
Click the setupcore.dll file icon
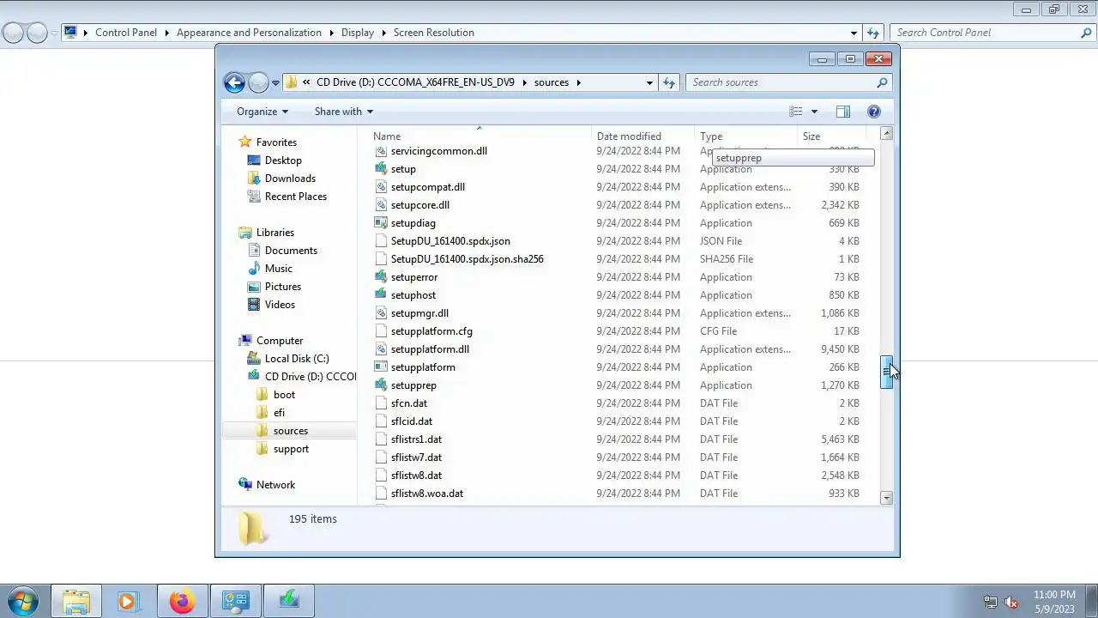pos(382,205)
